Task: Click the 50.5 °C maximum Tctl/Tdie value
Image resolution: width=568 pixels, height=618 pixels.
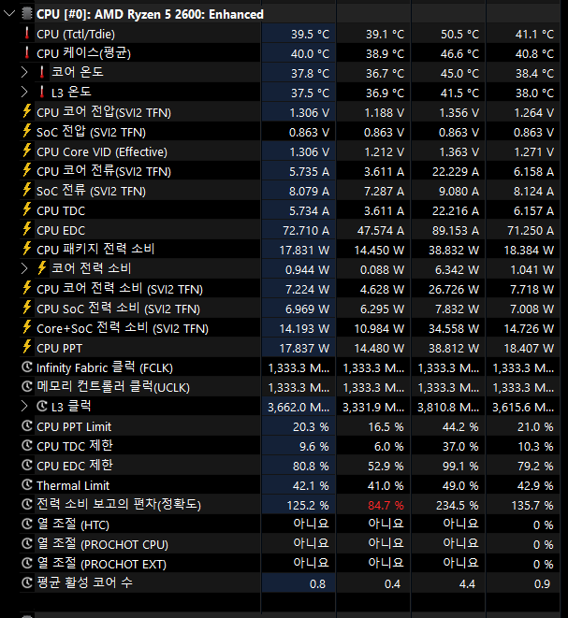Action: coord(460,35)
